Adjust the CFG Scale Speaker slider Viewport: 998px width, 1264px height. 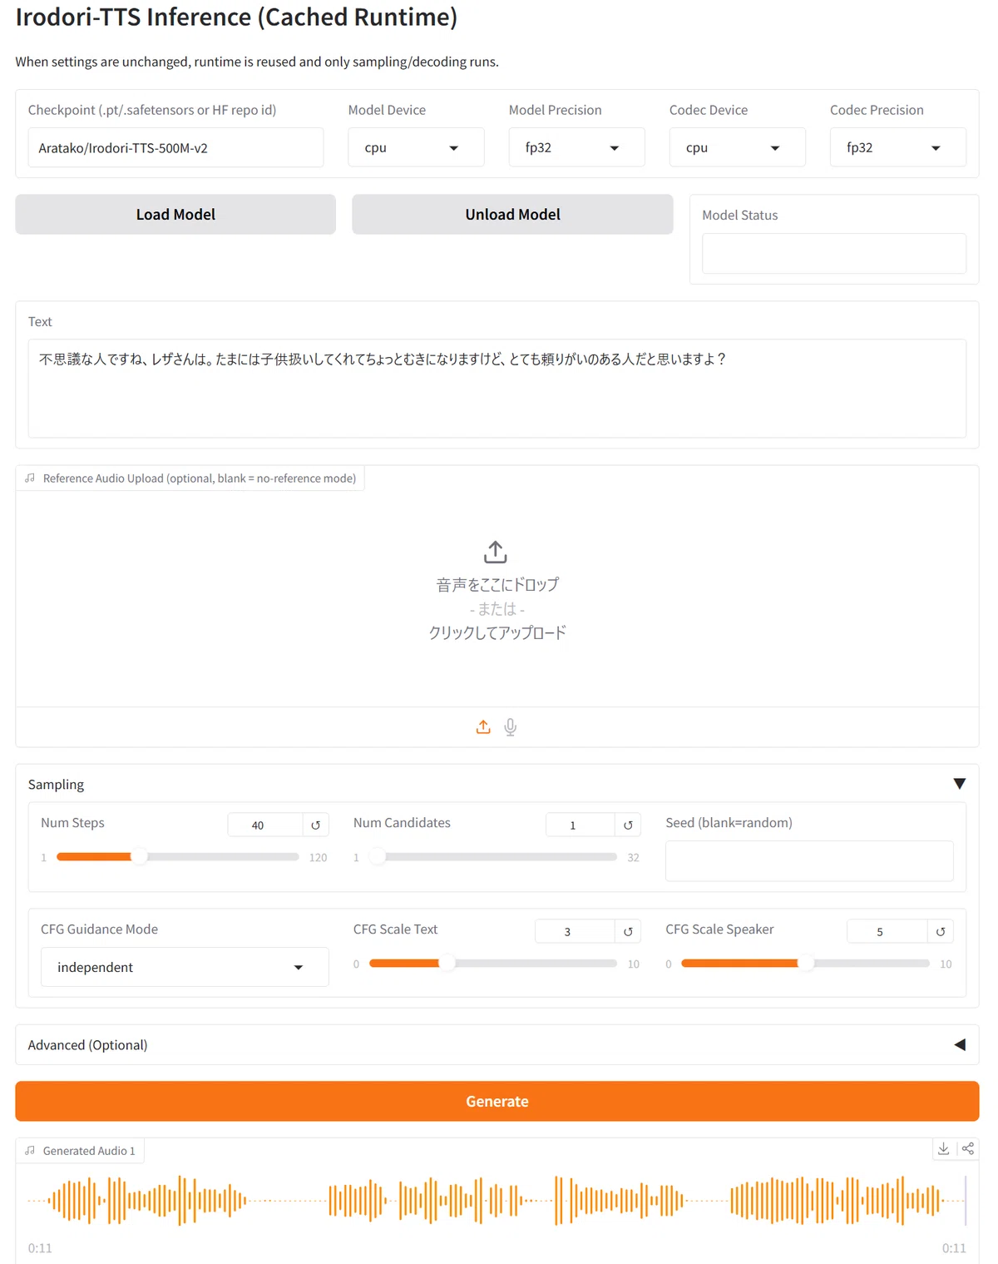(805, 963)
